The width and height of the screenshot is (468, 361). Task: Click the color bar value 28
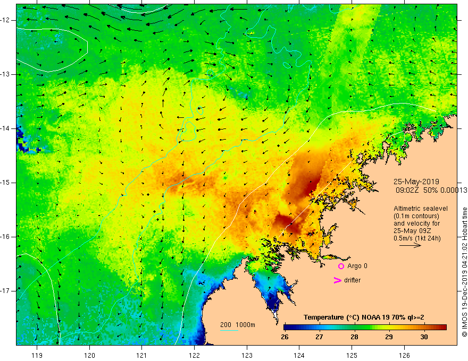(354, 337)
